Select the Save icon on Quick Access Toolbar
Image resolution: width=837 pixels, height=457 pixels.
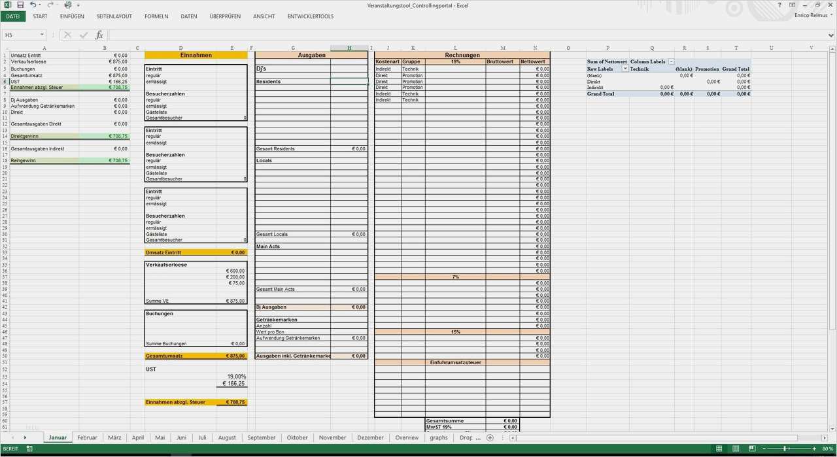tap(20, 5)
